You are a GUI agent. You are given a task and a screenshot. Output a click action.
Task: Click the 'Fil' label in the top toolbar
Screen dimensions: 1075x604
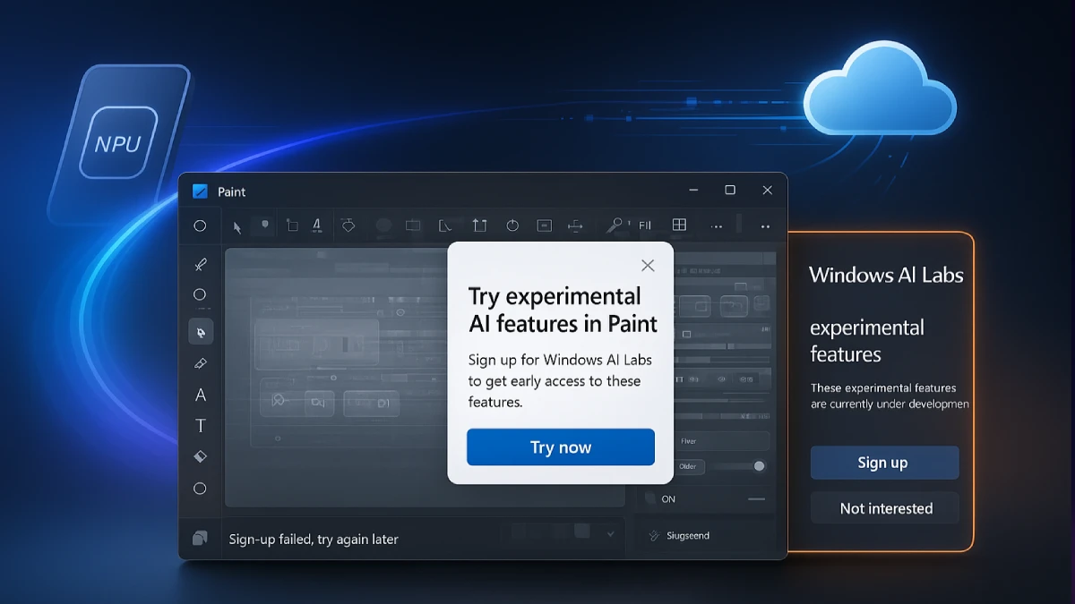pyautogui.click(x=645, y=226)
